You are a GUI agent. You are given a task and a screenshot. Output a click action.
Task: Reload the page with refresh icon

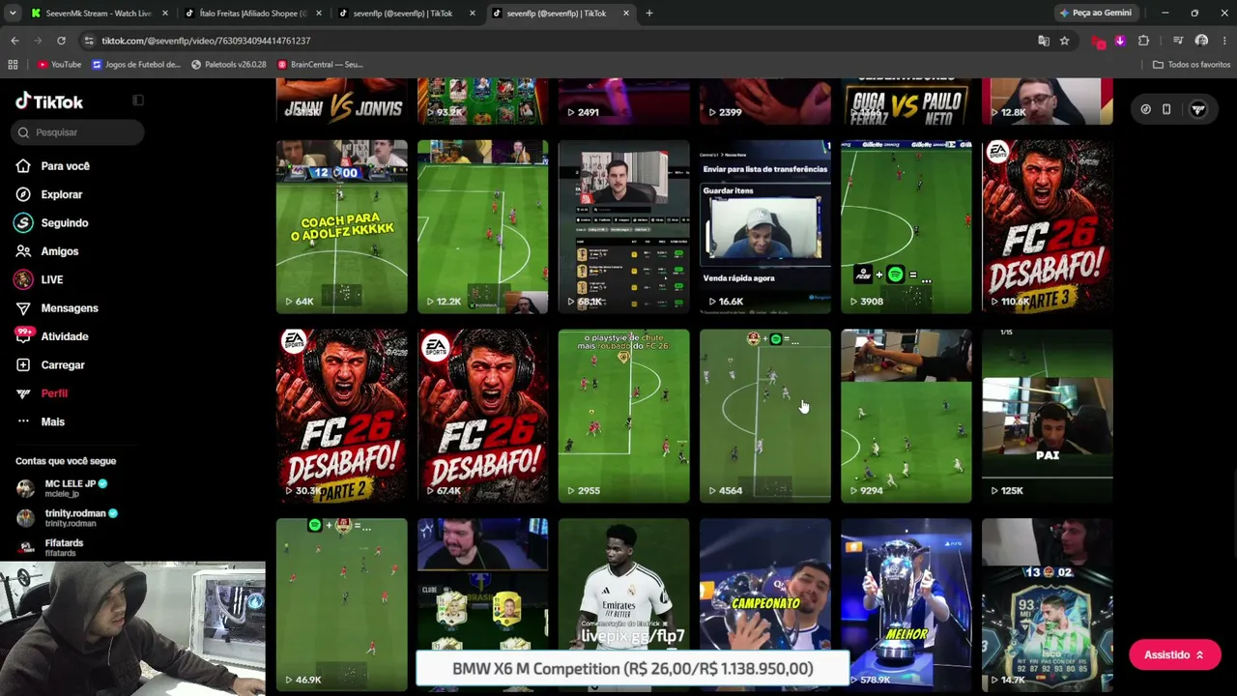pyautogui.click(x=61, y=41)
